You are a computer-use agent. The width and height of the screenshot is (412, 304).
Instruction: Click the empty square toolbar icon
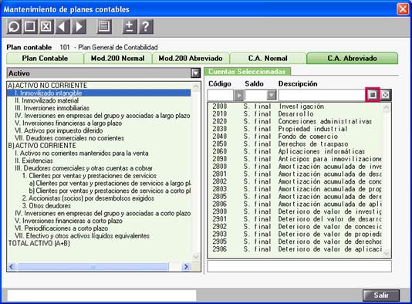coord(30,26)
